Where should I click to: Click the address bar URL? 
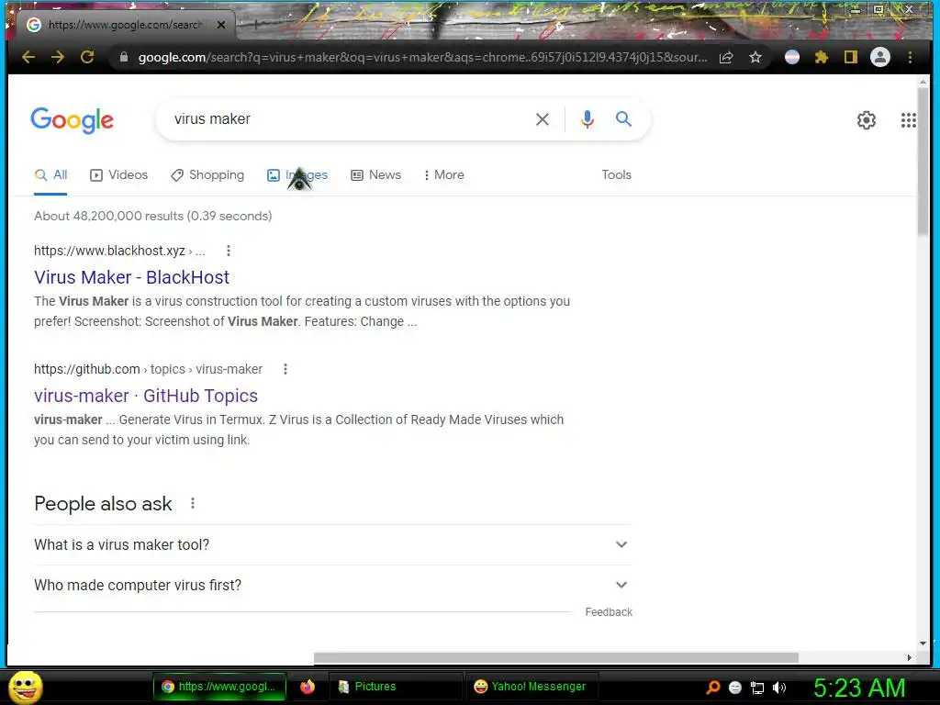click(x=422, y=57)
